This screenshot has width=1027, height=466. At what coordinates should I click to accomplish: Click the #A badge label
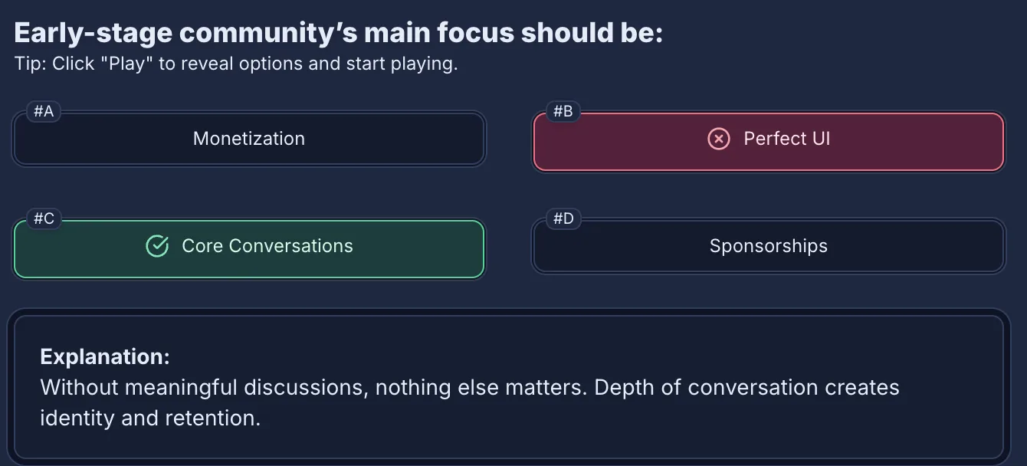[44, 111]
